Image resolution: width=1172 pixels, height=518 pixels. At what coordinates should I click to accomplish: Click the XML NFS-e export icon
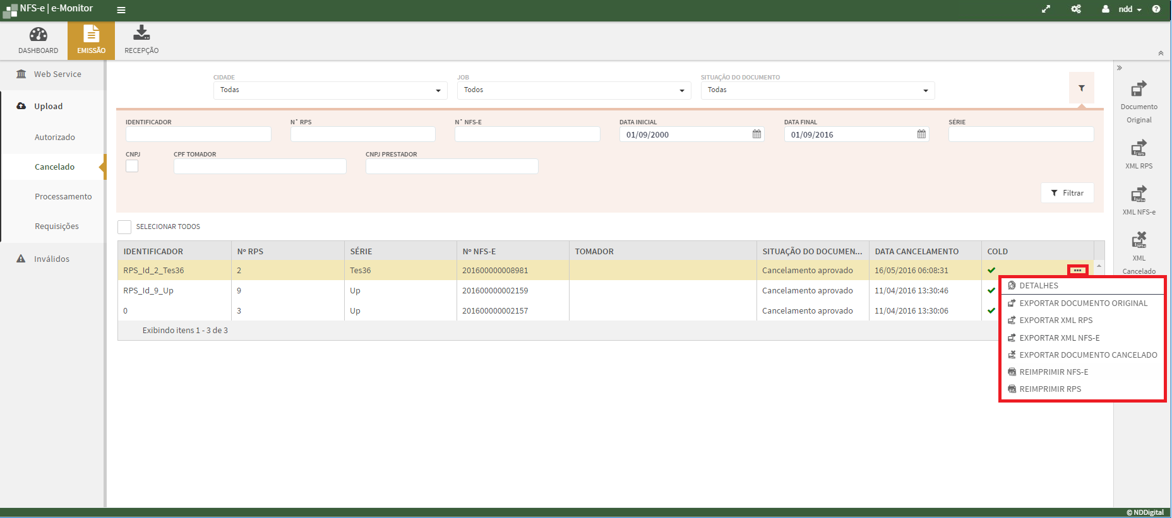[x=1139, y=194]
